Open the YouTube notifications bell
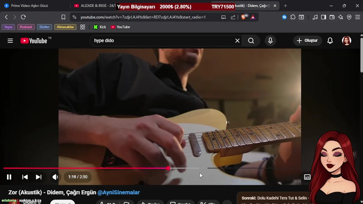Image resolution: width=363 pixels, height=204 pixels. [x=330, y=41]
